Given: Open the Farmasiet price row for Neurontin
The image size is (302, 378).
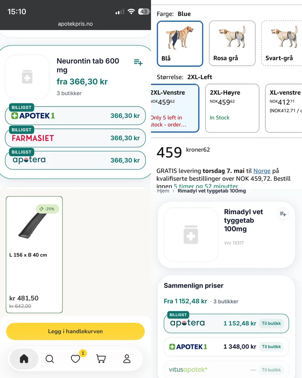Looking at the screenshot, I should click(x=75, y=138).
